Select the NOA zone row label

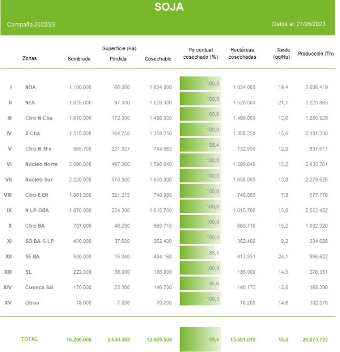point(30,87)
